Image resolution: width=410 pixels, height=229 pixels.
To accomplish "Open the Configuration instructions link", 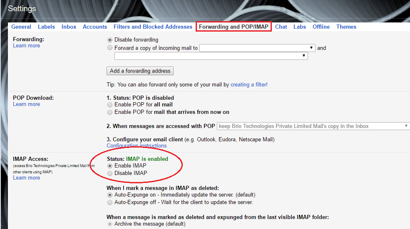I will tap(137, 146).
